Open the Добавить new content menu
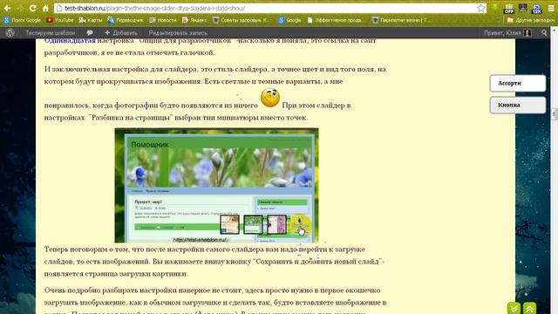The image size is (558, 314). click(x=121, y=33)
